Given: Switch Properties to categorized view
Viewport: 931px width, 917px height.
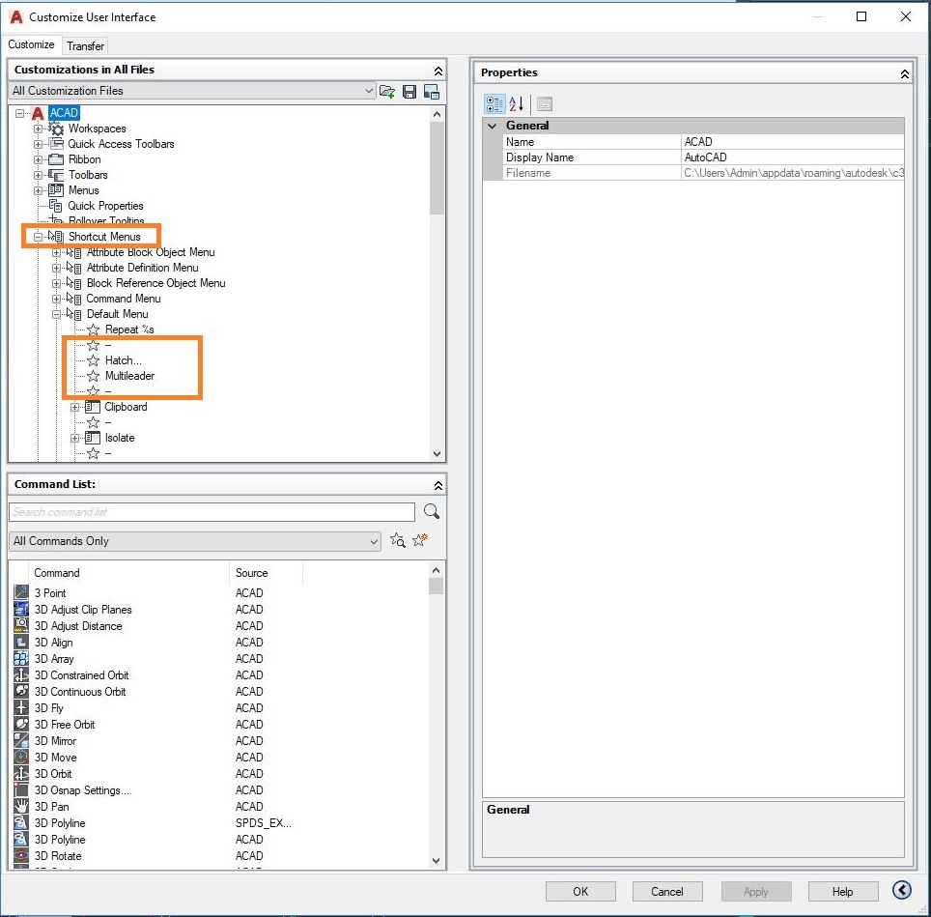Looking at the screenshot, I should click(x=494, y=104).
